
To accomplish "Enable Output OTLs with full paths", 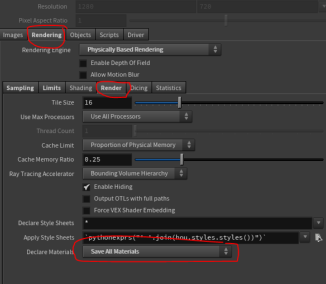I will [x=87, y=199].
